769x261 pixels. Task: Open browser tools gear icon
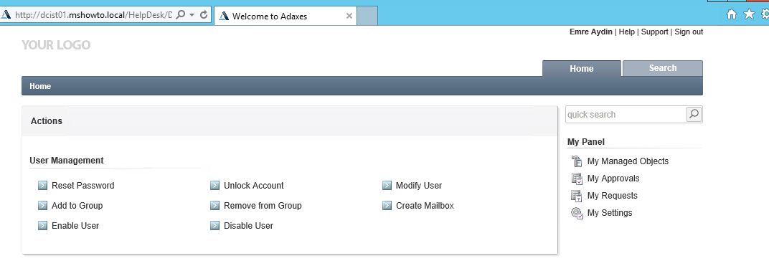click(x=765, y=14)
